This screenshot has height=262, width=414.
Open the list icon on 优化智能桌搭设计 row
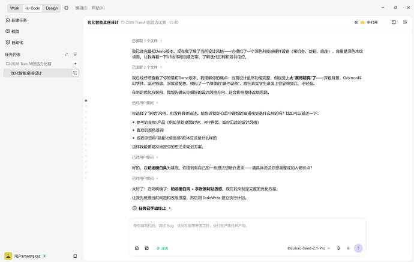[75, 73]
